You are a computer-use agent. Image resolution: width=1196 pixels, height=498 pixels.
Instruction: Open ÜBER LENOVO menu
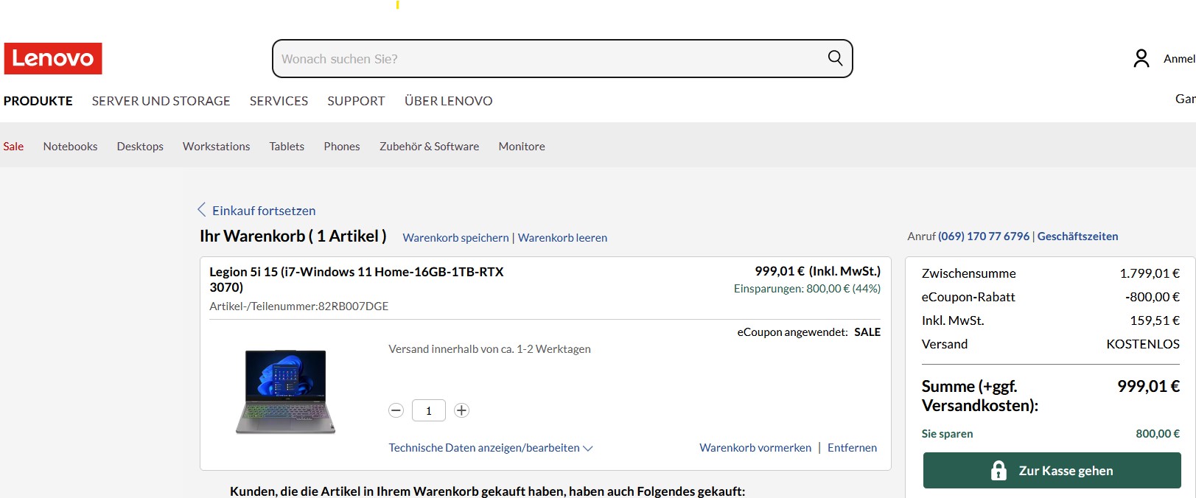[448, 101]
